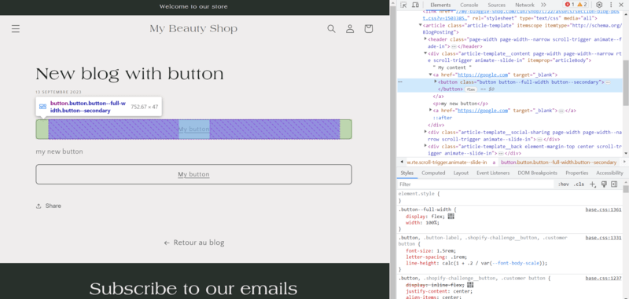Click the Share button
Screen dimensions: 629x299
[x=49, y=206]
